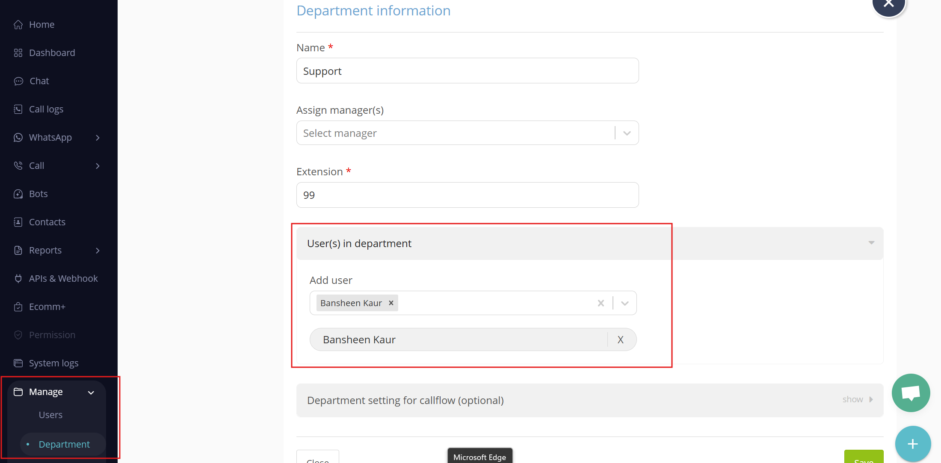Clear all selected users in Add user
The height and width of the screenshot is (463, 941).
coord(601,303)
